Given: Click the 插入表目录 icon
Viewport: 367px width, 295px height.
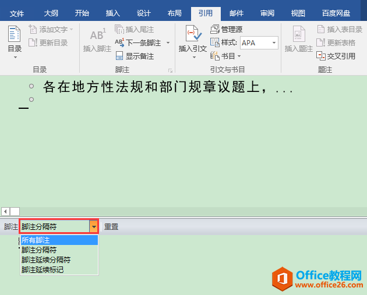Looking at the screenshot, I should click(321, 30).
